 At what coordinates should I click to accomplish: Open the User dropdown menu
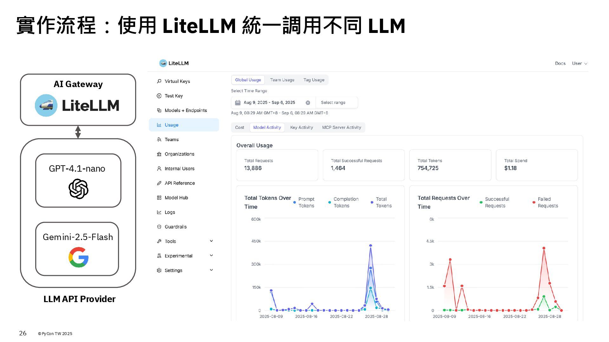pyautogui.click(x=580, y=63)
